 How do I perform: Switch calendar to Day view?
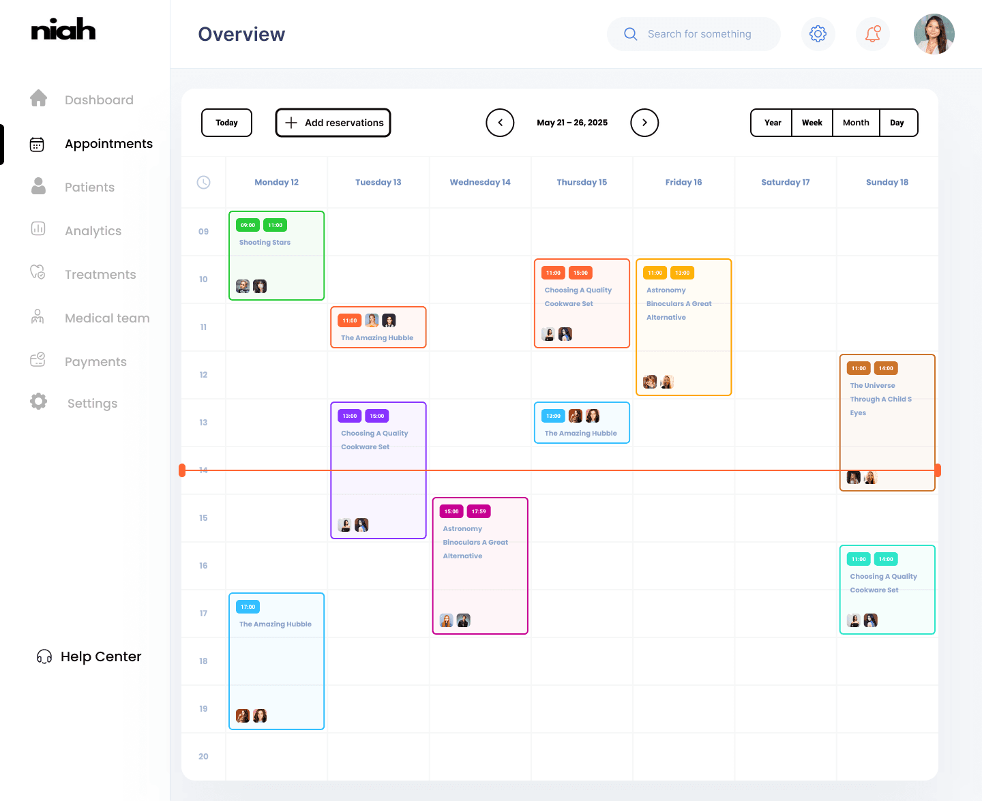click(x=898, y=123)
